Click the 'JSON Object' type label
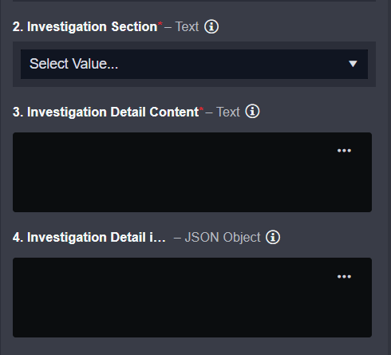The width and height of the screenshot is (391, 355). coord(223,238)
